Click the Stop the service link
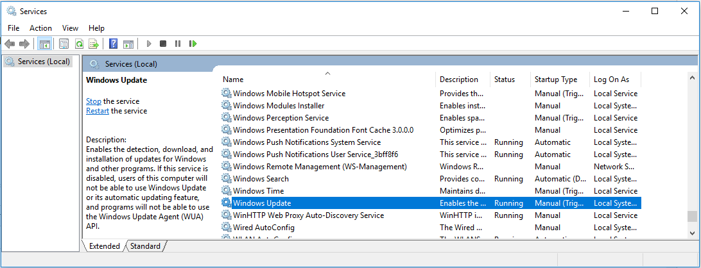 [x=94, y=101]
